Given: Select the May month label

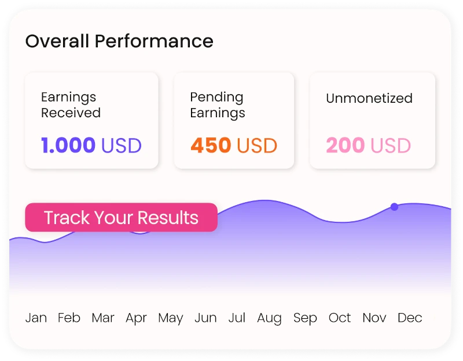Looking at the screenshot, I should 171,318.
